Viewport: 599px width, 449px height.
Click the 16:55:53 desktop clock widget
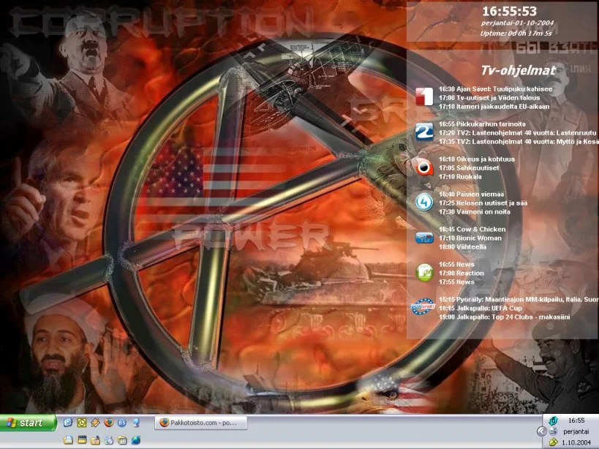509,11
